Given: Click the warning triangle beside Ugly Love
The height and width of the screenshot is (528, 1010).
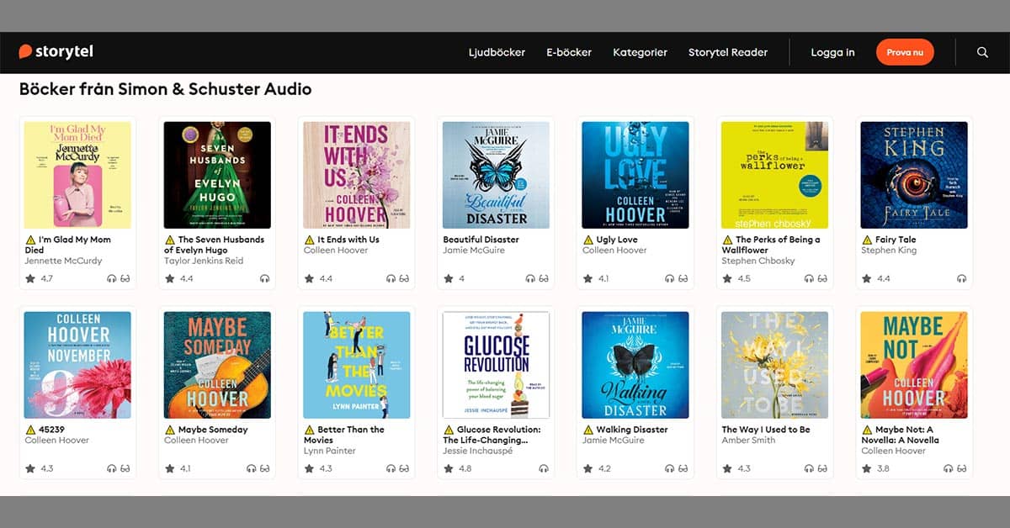Looking at the screenshot, I should point(588,240).
